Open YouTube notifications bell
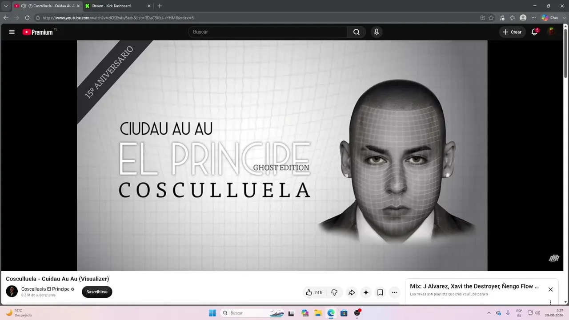Viewport: 569px width, 320px height. (x=535, y=32)
